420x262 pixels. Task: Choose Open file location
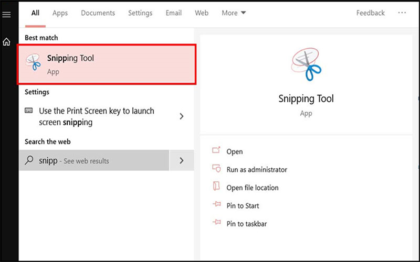pos(253,188)
